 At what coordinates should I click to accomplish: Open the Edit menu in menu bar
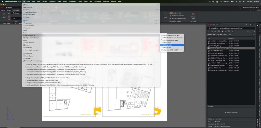[29, 1]
